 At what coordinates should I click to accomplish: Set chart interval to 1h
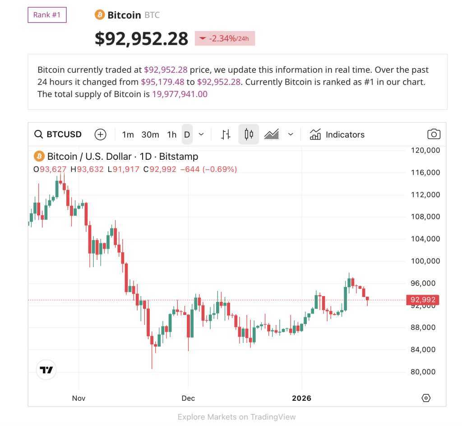pyautogui.click(x=171, y=134)
